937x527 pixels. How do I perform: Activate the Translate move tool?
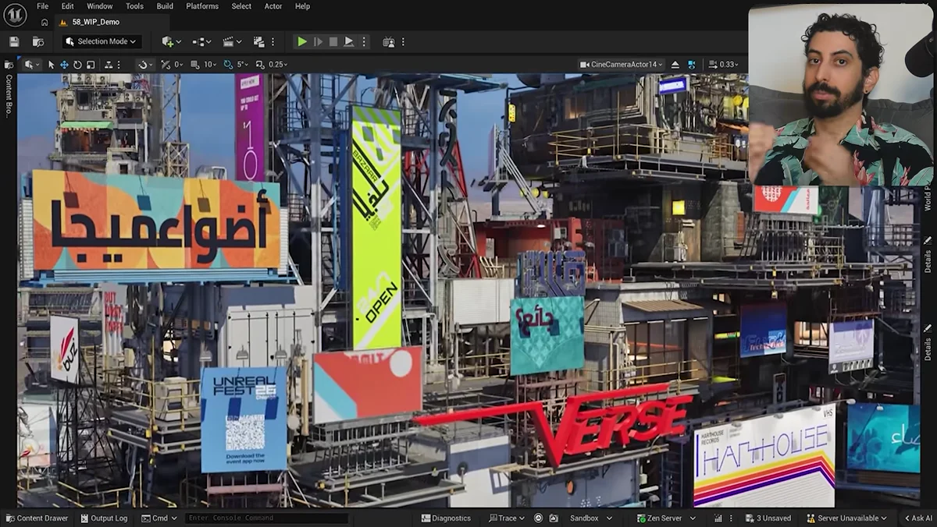[x=65, y=64]
